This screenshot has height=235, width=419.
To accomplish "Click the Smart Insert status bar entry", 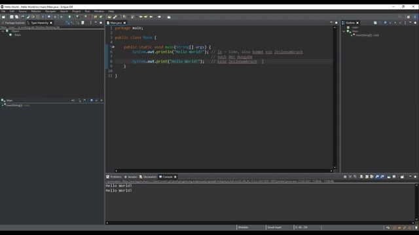I will tap(274, 227).
